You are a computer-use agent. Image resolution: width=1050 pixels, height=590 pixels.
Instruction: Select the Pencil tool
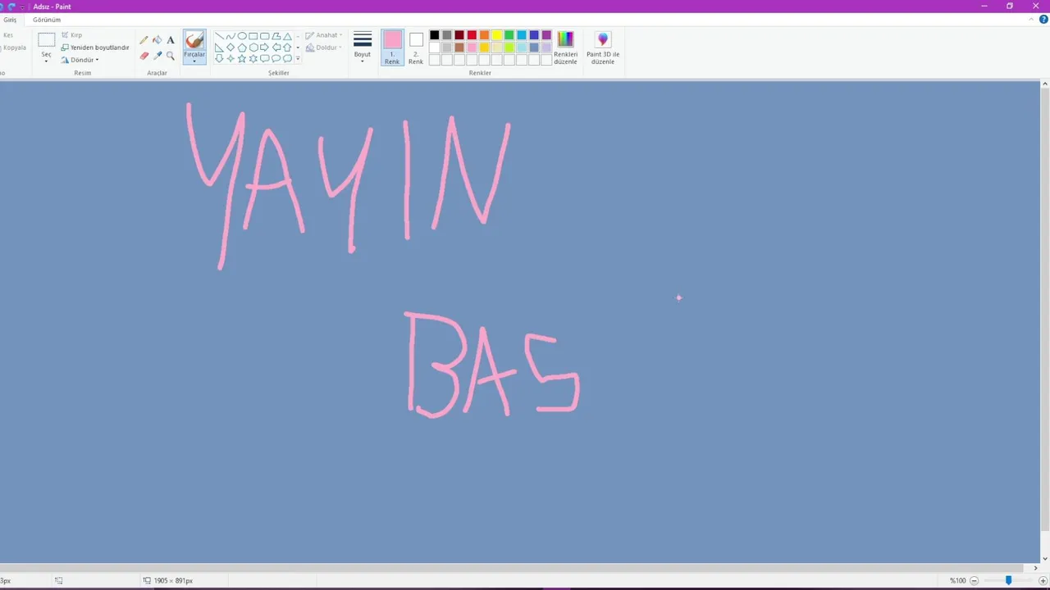tap(144, 40)
